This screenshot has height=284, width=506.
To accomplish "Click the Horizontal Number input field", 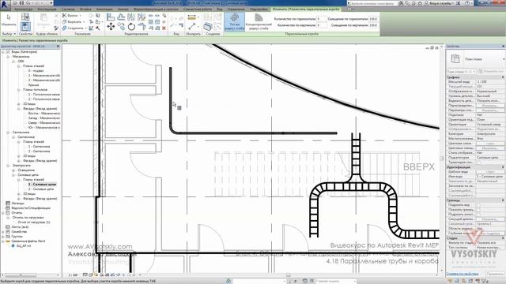I will [322, 19].
